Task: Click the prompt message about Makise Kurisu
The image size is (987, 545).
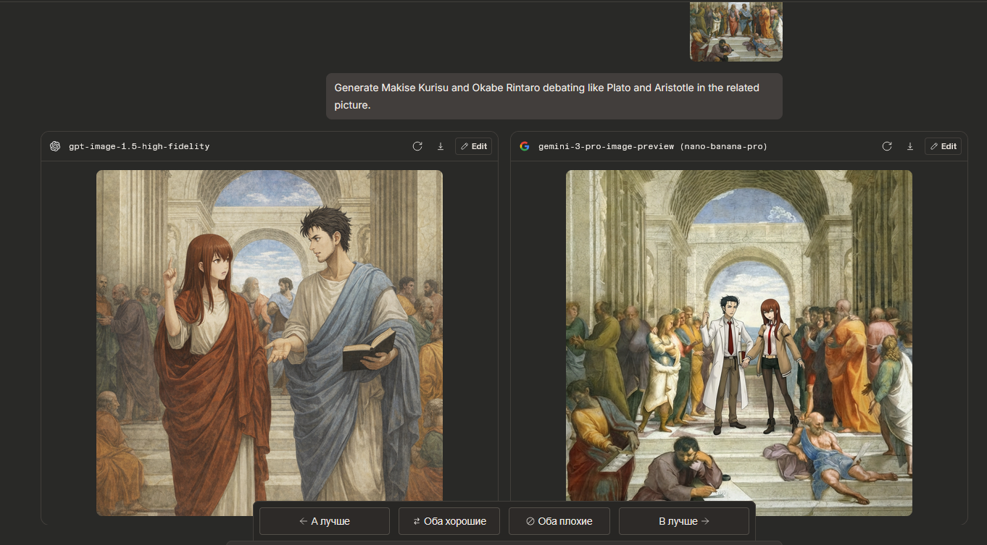Action: (x=554, y=96)
